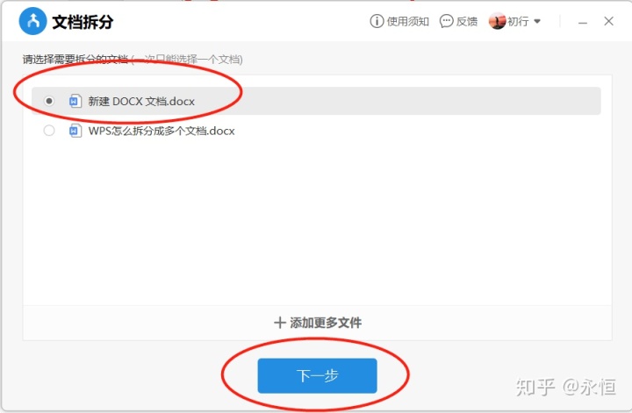Minimize the 文档拆分 window

583,22
